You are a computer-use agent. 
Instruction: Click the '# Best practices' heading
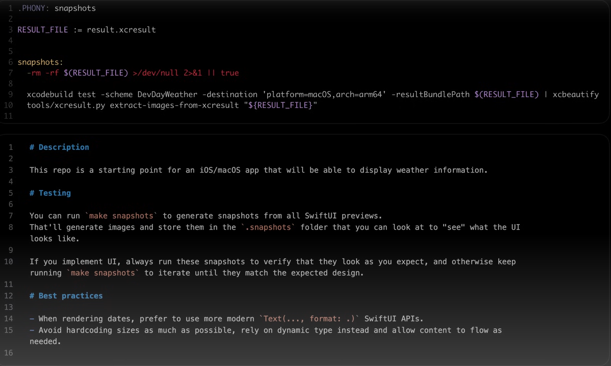coord(66,296)
